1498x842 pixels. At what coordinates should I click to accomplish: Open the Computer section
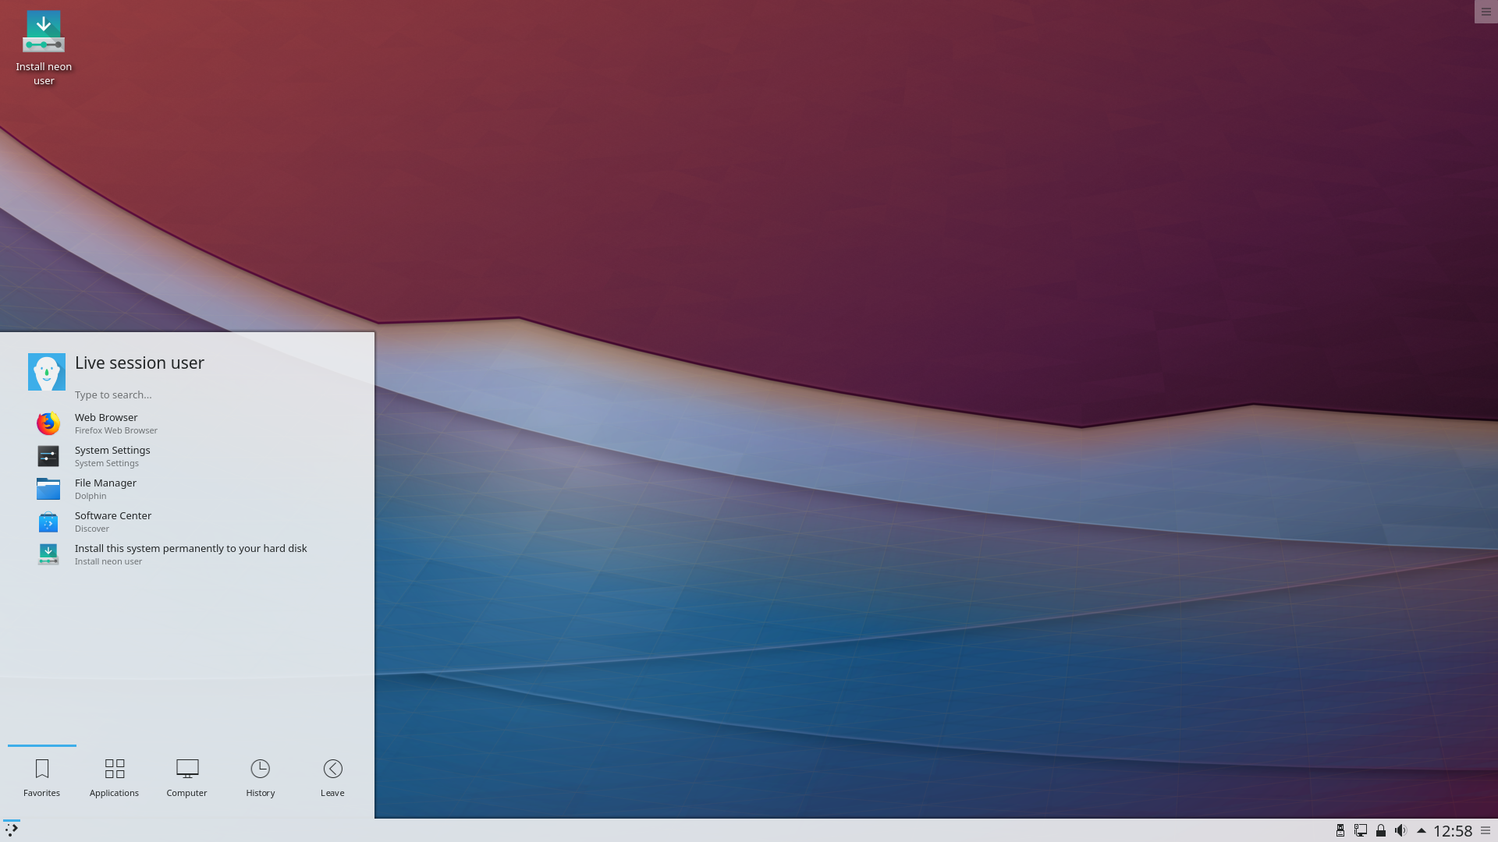[186, 777]
